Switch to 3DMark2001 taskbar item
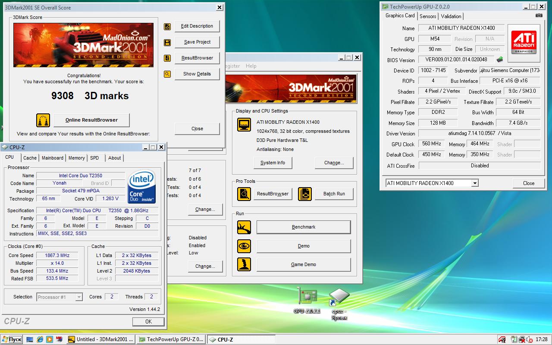Viewport: 552px width, 345px height. click(101, 339)
